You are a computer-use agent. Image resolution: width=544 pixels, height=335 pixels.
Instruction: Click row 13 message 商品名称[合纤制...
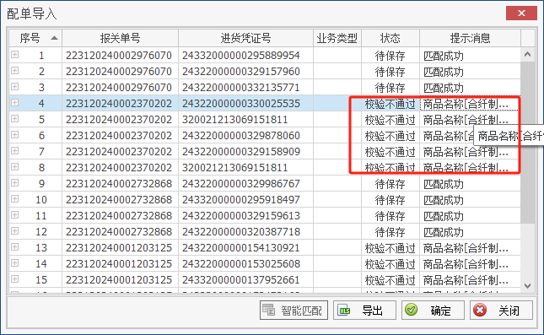coord(470,248)
